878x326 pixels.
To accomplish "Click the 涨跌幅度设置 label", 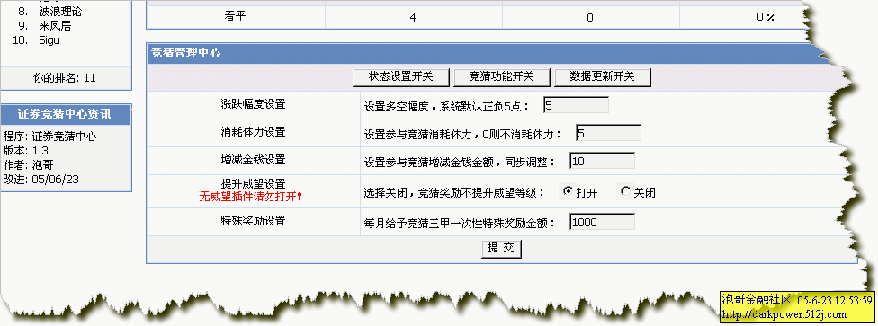I will click(x=253, y=104).
